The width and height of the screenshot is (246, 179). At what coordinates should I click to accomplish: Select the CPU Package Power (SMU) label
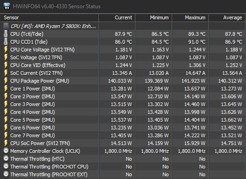coord(39,81)
